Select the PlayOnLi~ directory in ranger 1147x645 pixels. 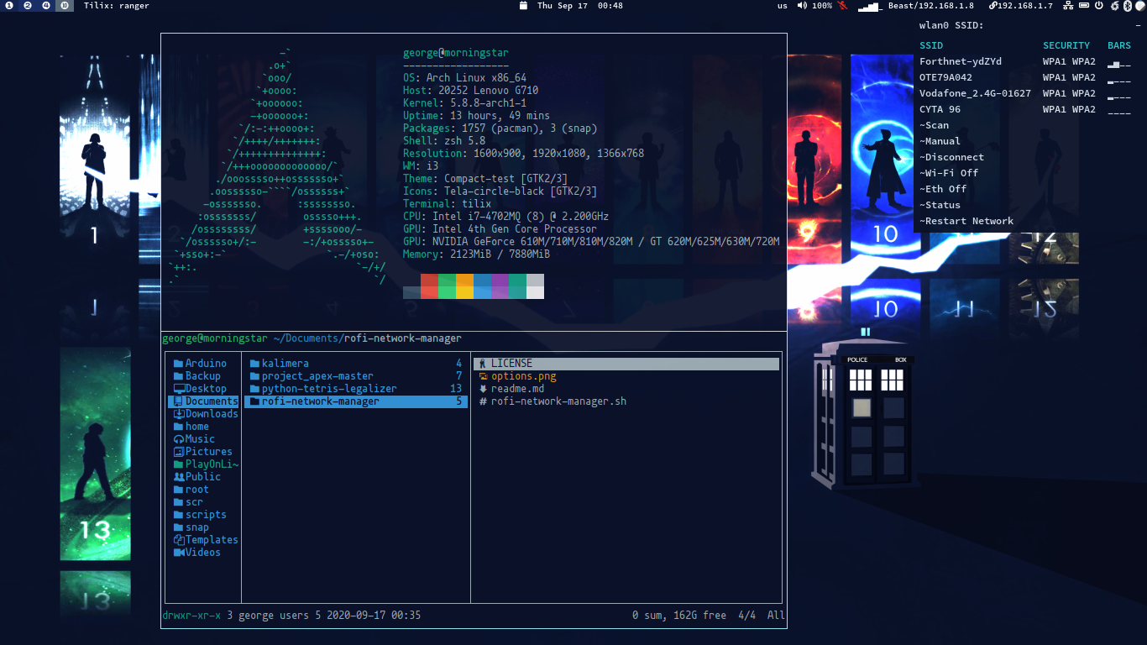(205, 464)
